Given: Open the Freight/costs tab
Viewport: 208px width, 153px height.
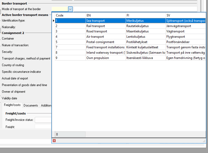Looking at the screenshot, I should (12, 106).
